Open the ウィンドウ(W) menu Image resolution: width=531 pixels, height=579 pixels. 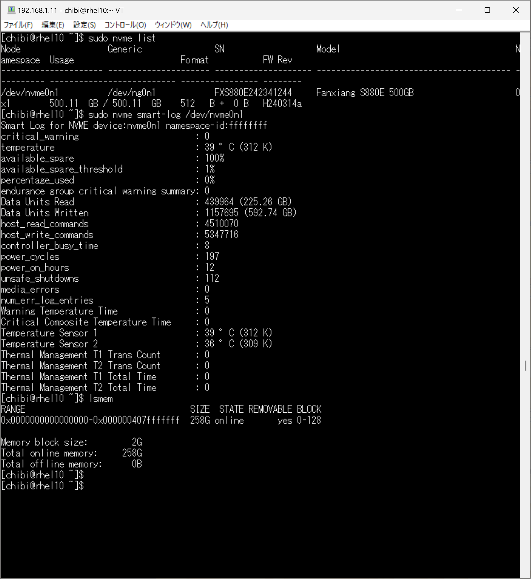173,25
